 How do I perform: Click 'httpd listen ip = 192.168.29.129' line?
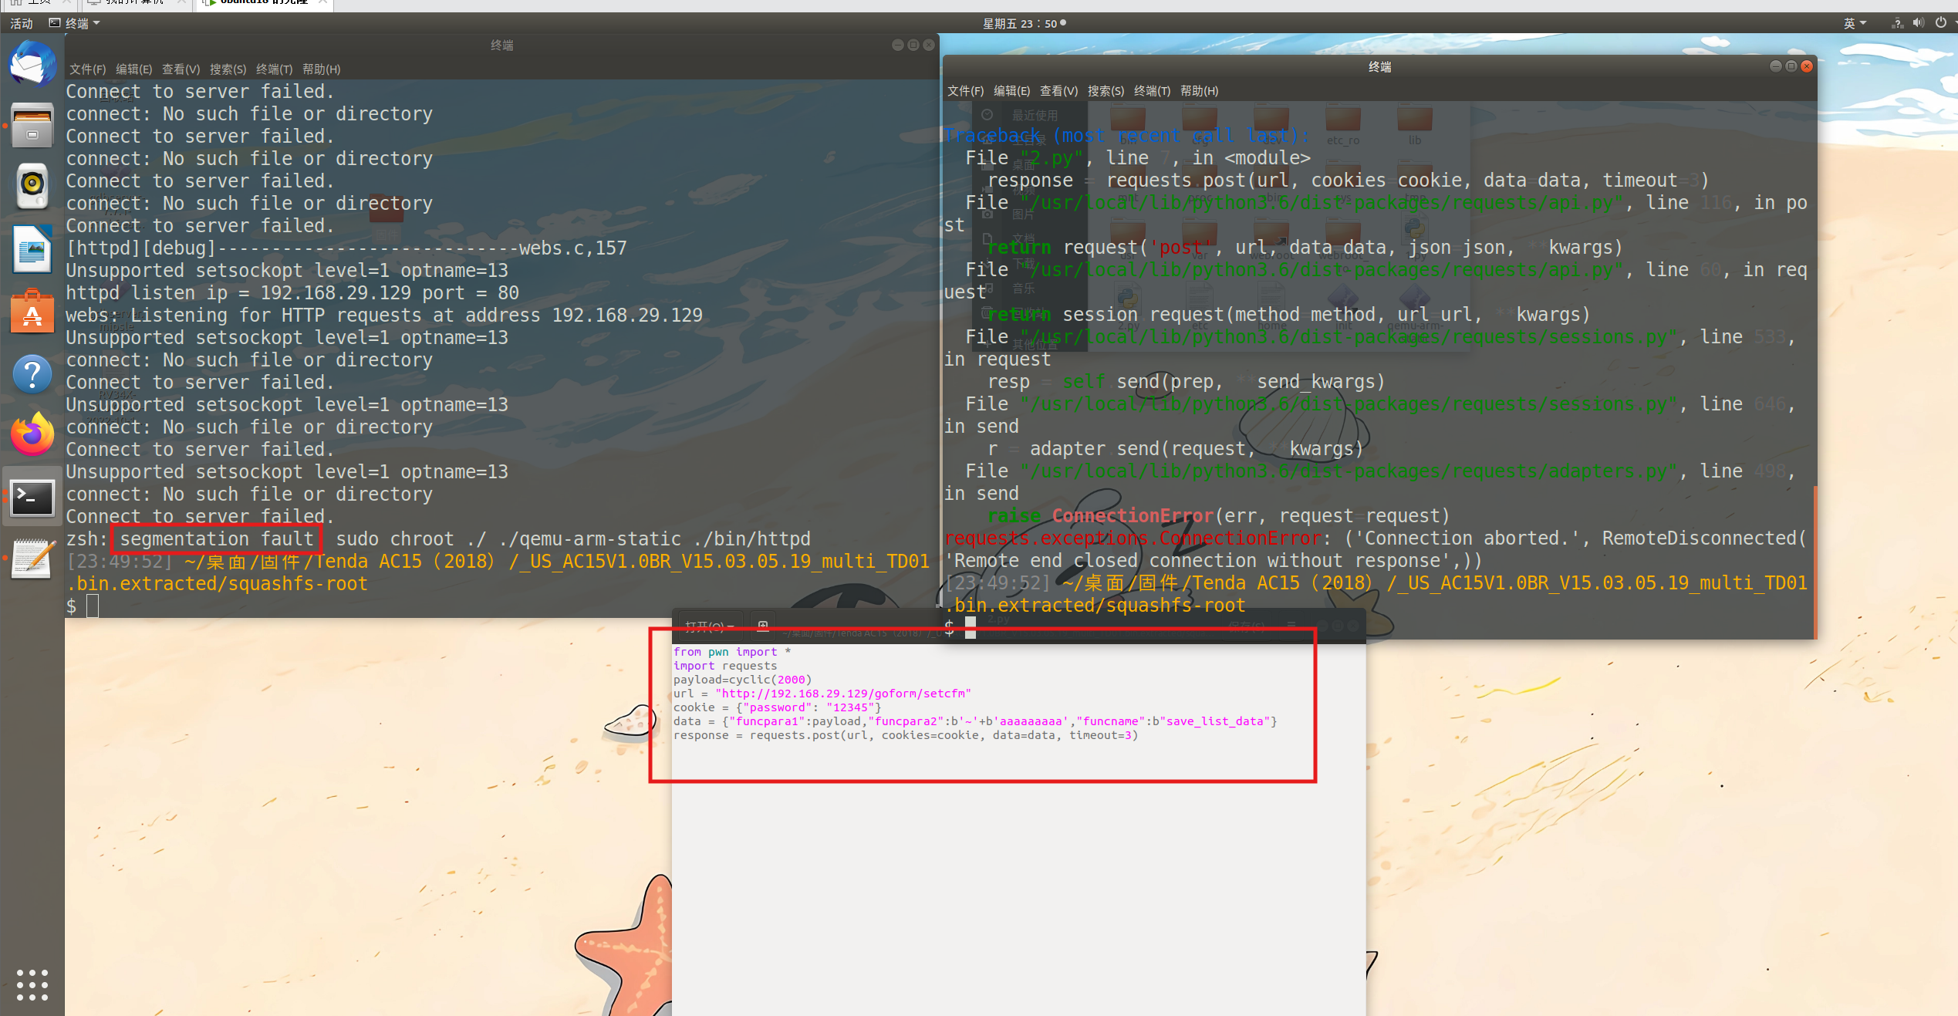pos(292,293)
